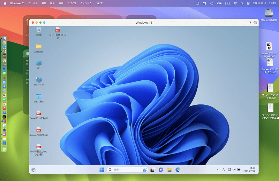Open Adobe Illustrator in the Dock

coord(4,117)
